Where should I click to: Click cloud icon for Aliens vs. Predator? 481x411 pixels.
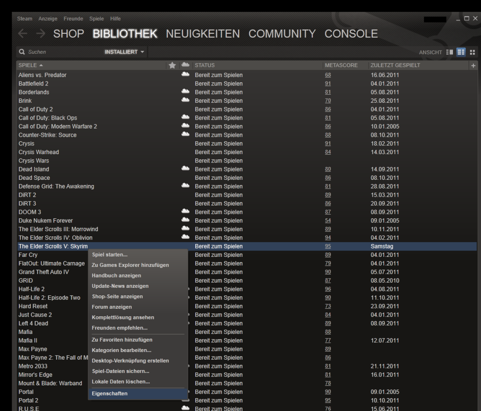tap(185, 74)
